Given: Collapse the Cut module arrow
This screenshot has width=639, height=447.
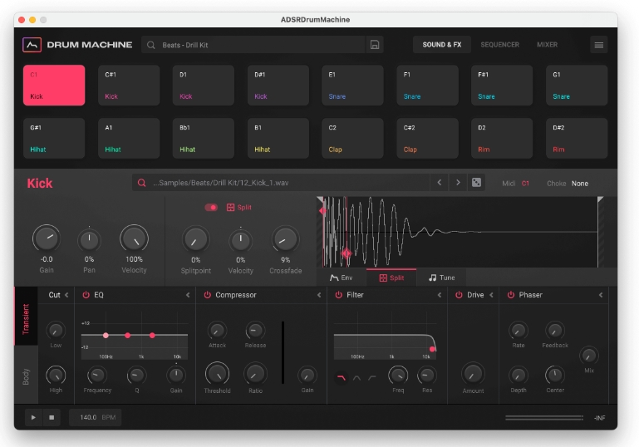Looking at the screenshot, I should pyautogui.click(x=66, y=295).
